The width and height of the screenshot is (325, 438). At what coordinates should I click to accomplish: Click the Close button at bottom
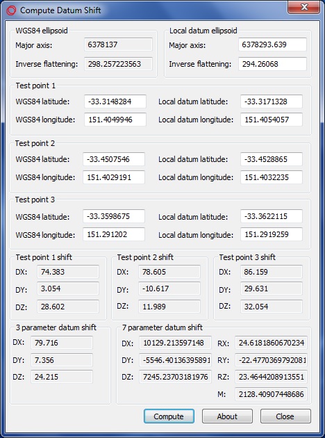tap(285, 416)
